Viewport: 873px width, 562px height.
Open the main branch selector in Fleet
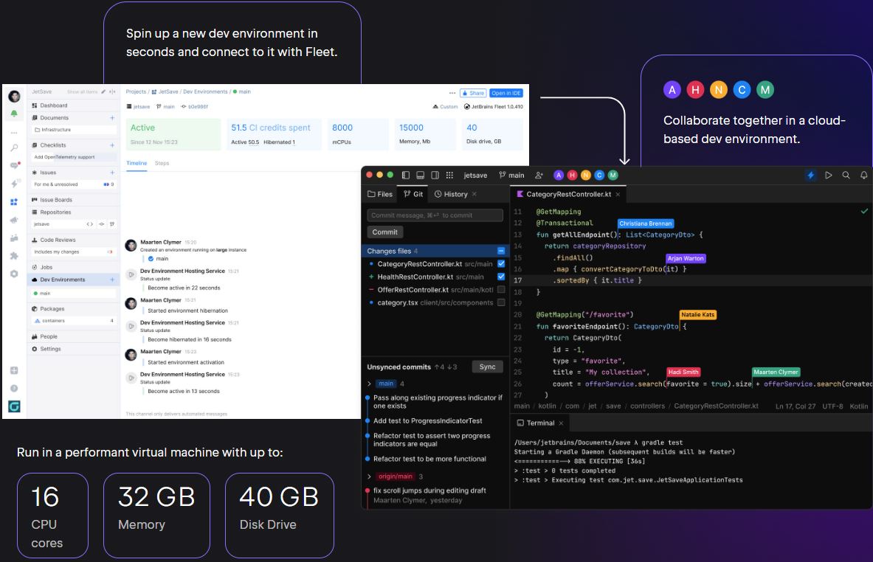pos(511,176)
